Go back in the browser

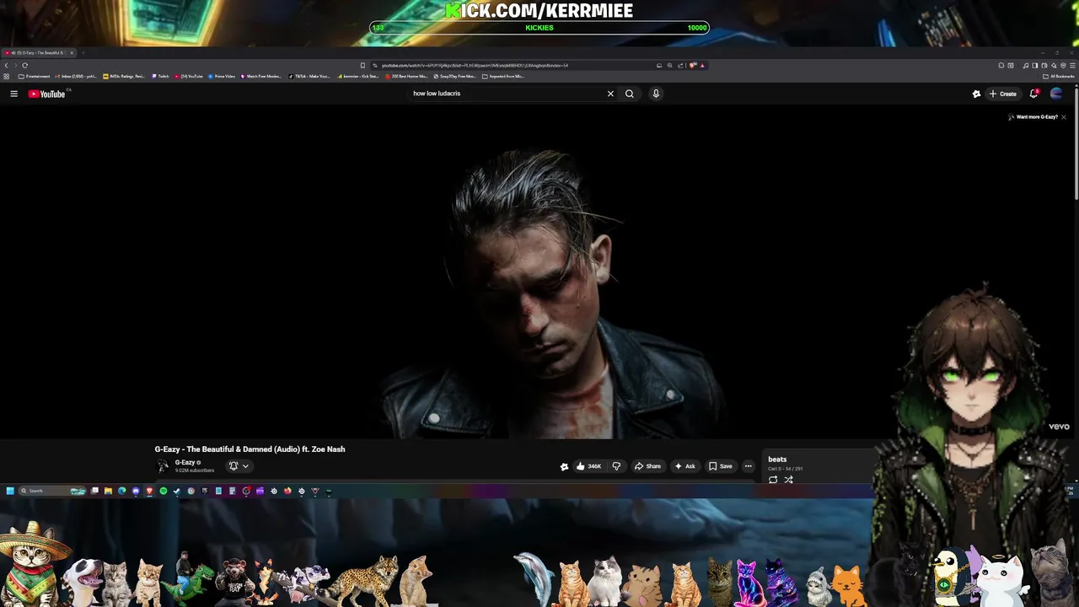tap(6, 65)
